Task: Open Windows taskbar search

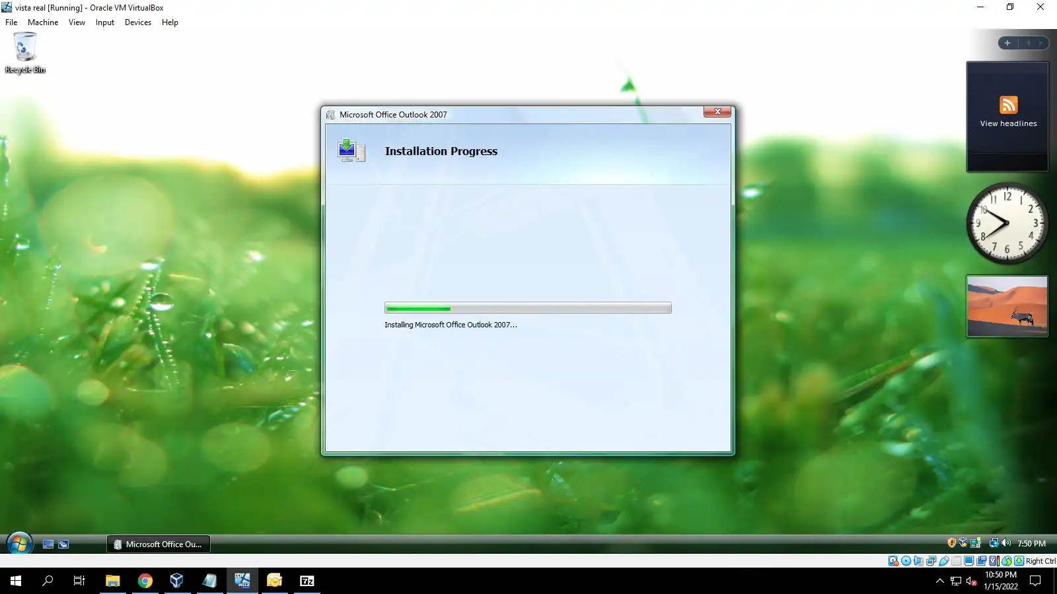Action: pyautogui.click(x=48, y=581)
